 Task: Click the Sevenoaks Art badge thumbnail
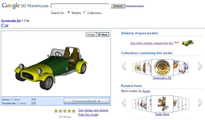pyautogui.click(x=162, y=68)
